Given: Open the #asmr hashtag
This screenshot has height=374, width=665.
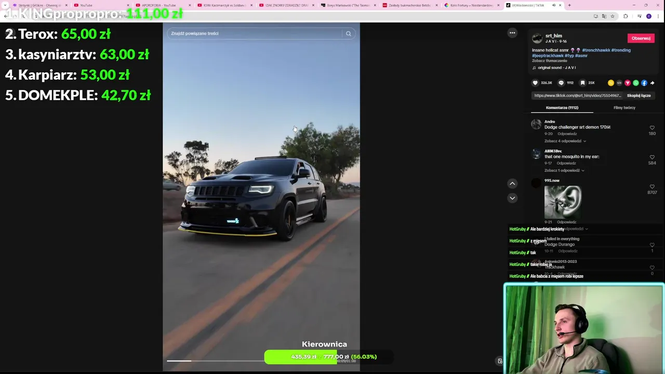Looking at the screenshot, I should pyautogui.click(x=581, y=56).
